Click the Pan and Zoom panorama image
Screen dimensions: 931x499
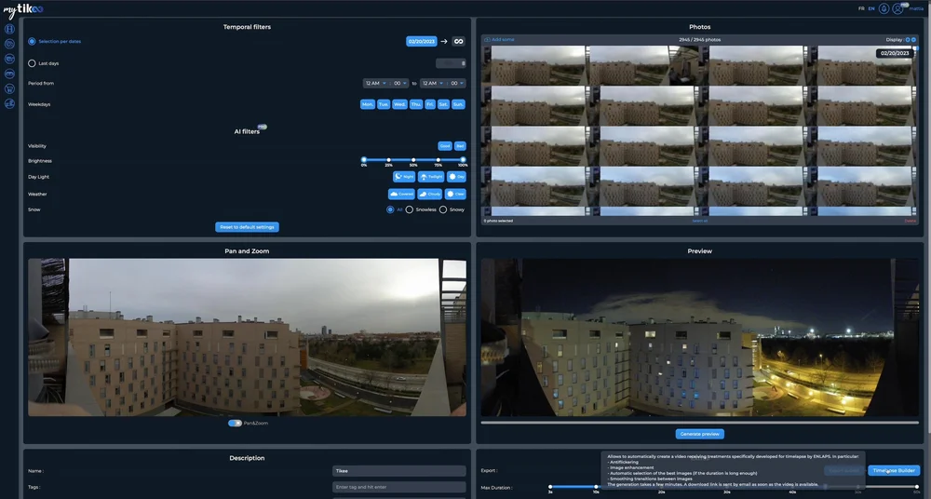click(247, 337)
